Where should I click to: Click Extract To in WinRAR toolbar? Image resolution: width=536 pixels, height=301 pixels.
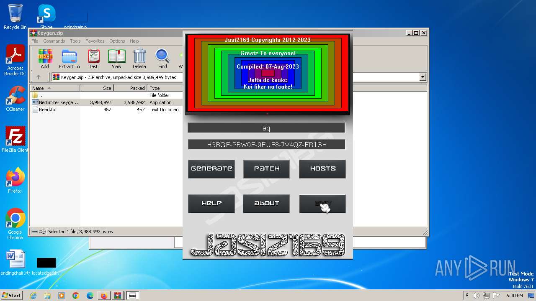point(69,59)
